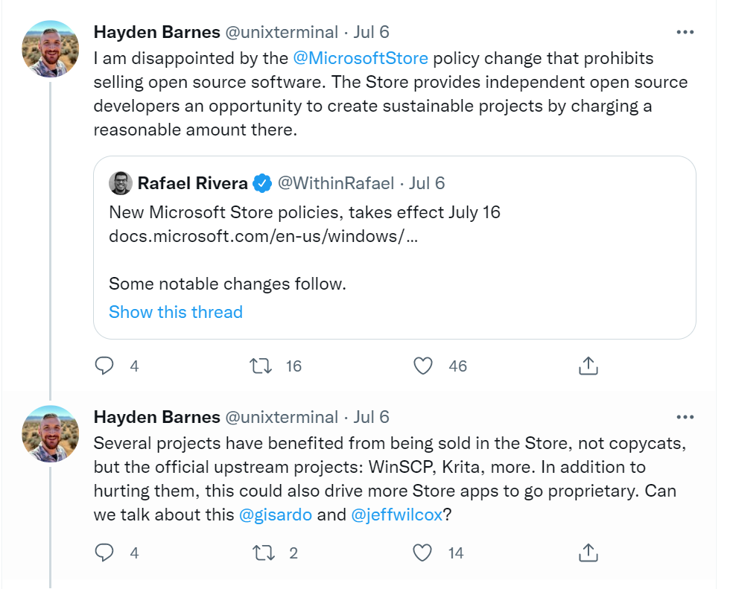Open more options on second tweet
730x589 pixels.
[x=685, y=417]
